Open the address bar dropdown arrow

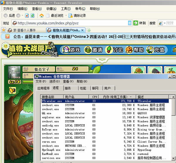point(130,23)
